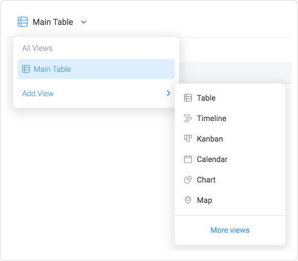The width and height of the screenshot is (298, 261).
Task: Click the Kanban columns icon
Action: tap(188, 138)
